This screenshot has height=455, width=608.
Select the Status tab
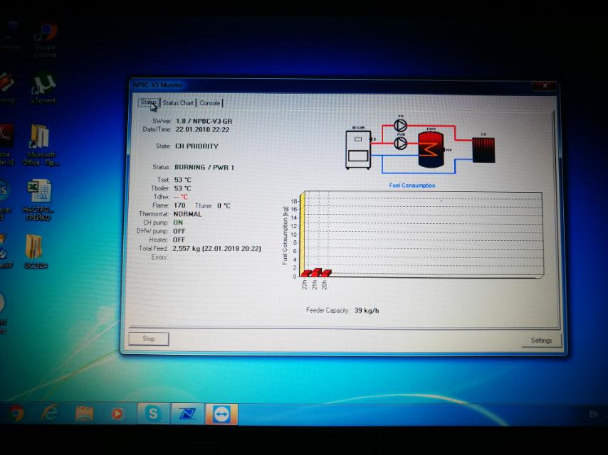(x=148, y=103)
